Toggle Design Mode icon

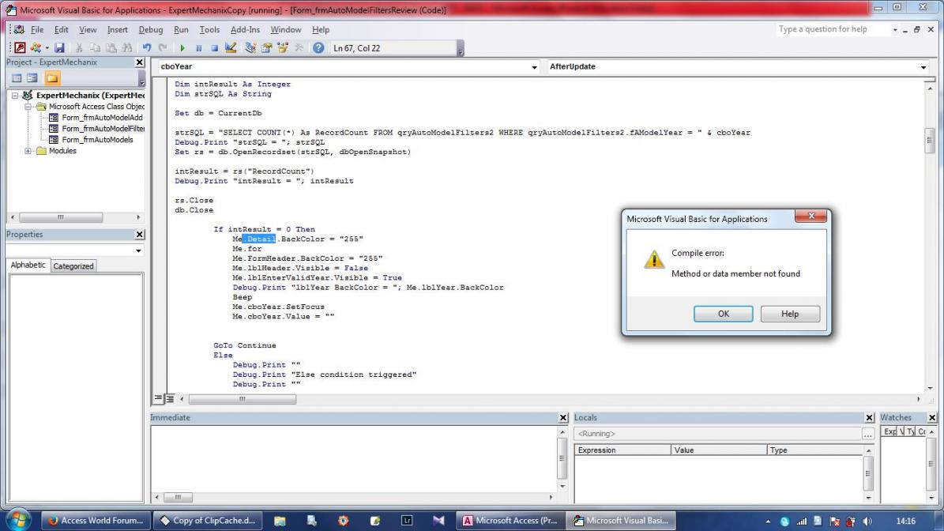coord(231,48)
